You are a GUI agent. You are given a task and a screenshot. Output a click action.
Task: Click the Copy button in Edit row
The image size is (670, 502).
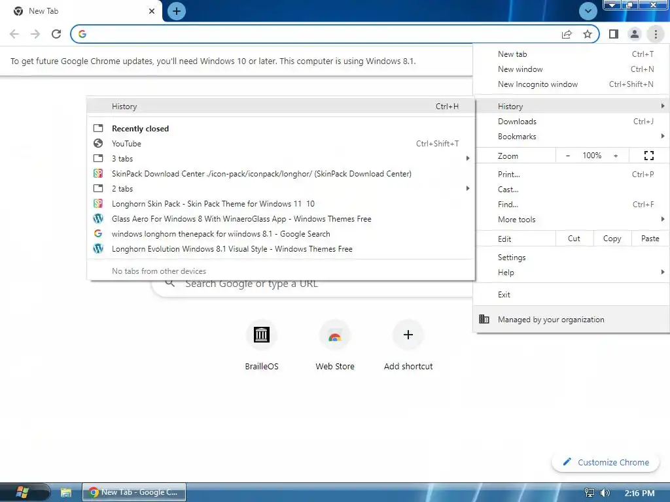tap(612, 239)
